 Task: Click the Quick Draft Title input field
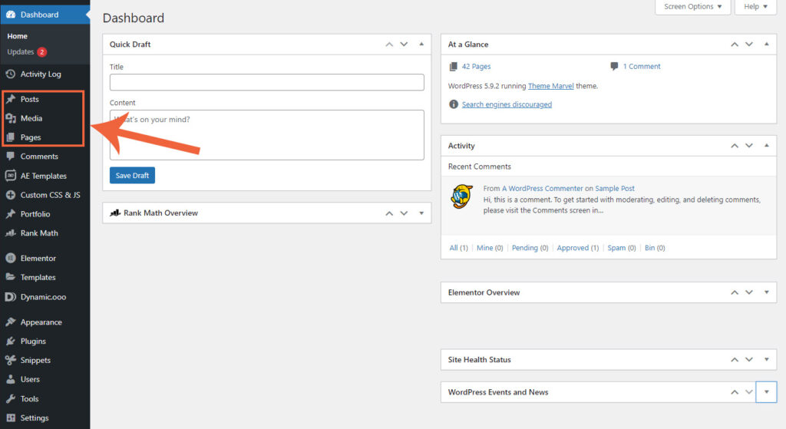[266, 82]
